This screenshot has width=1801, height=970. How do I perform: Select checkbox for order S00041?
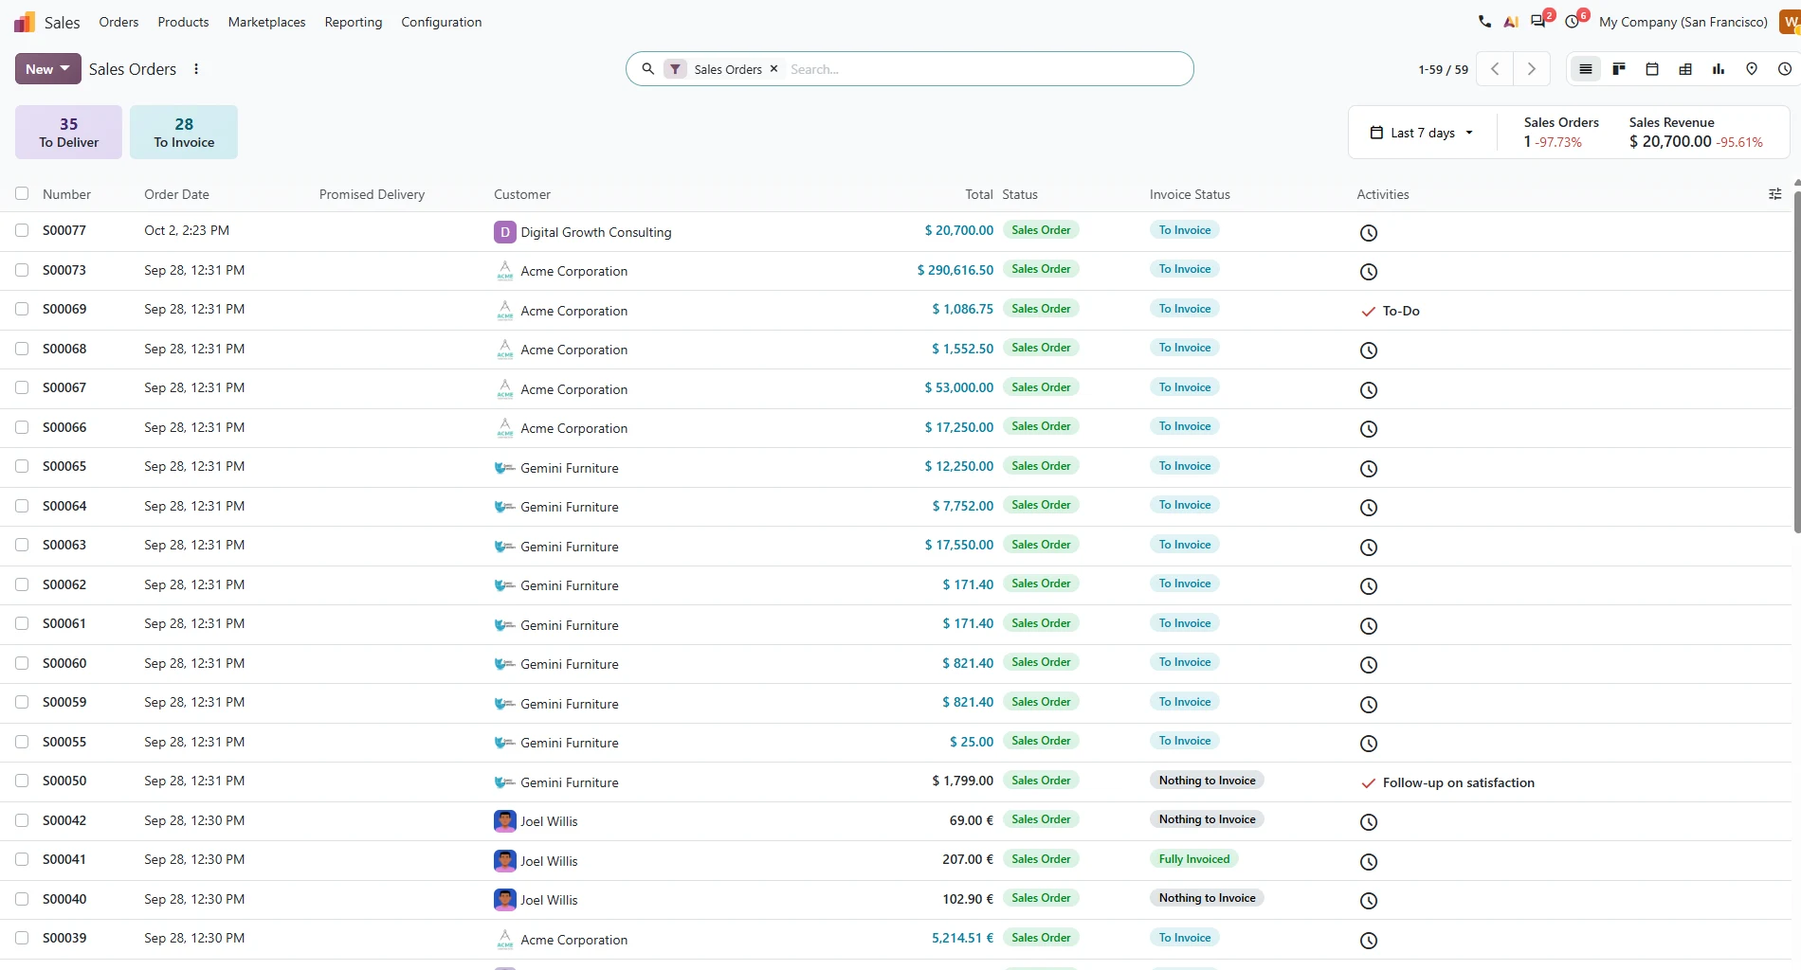(x=22, y=859)
